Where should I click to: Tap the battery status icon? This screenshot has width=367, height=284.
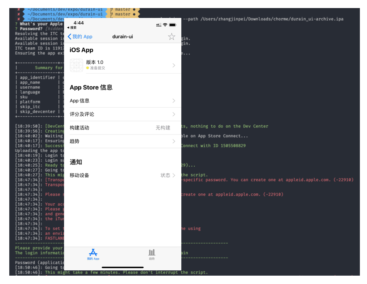[173, 25]
